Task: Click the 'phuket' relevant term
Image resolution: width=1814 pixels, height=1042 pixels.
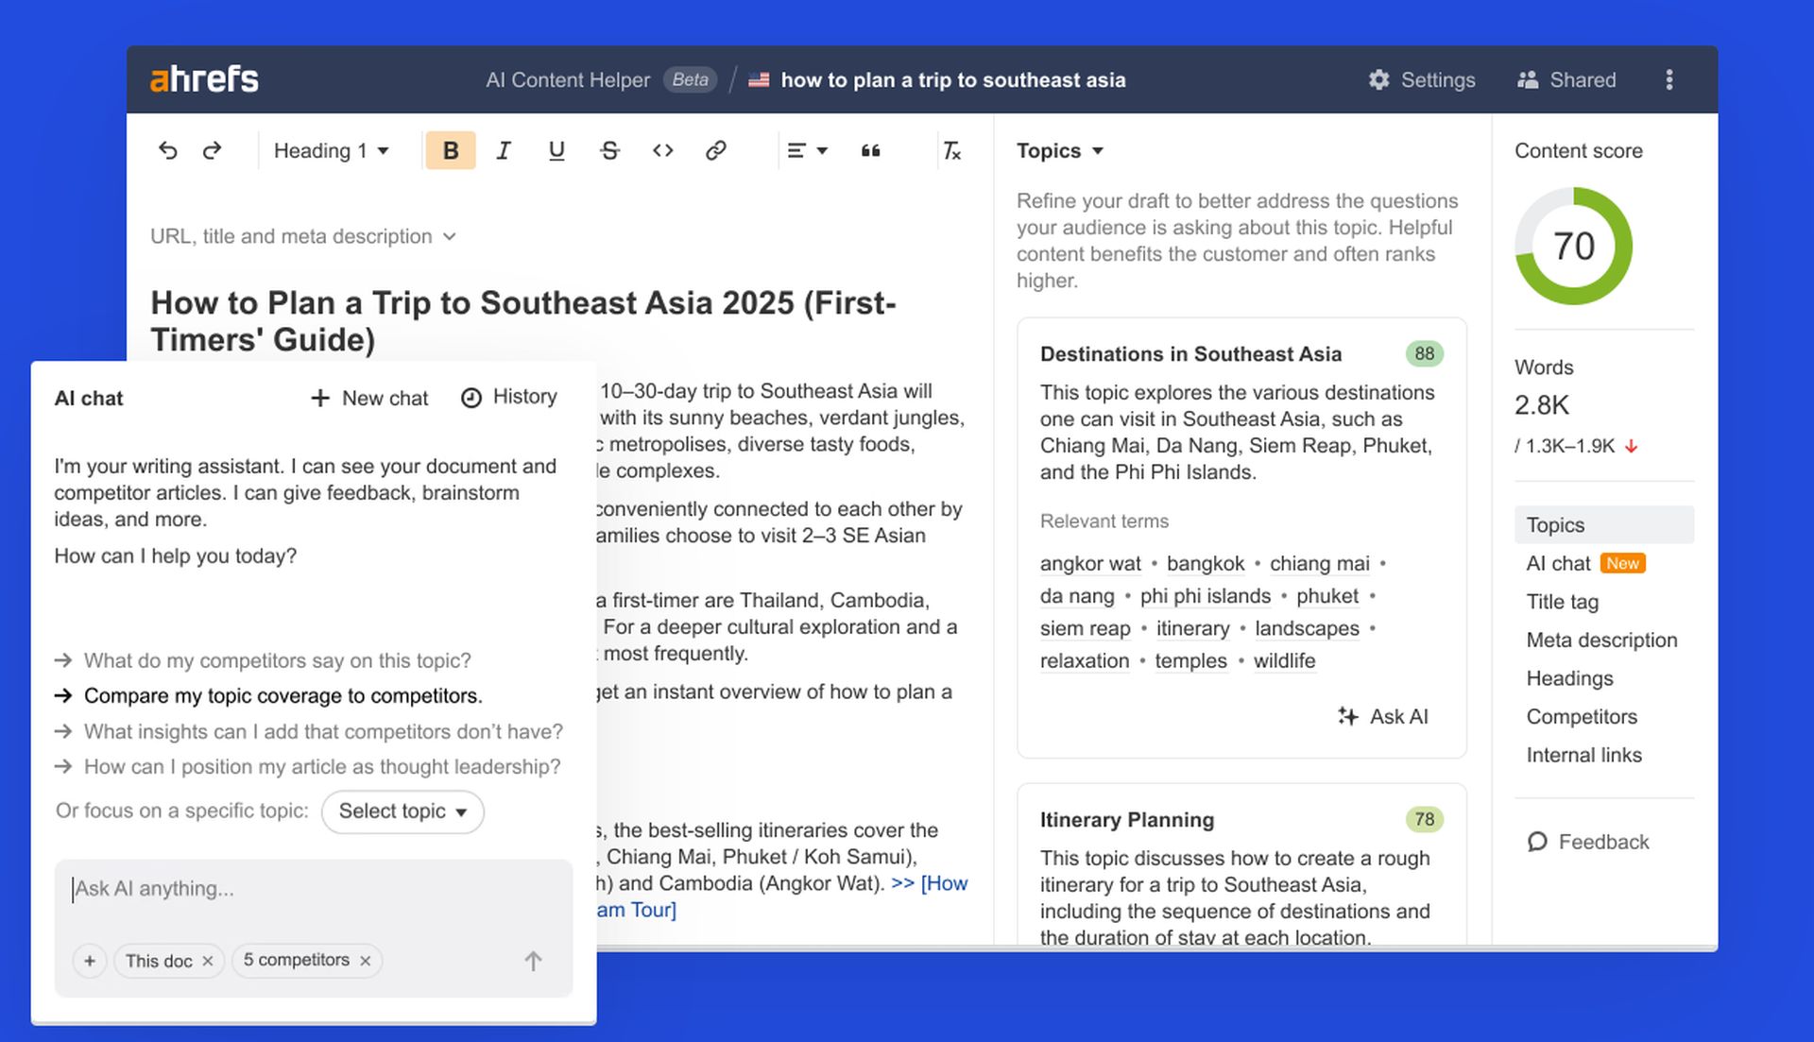Action: click(1327, 597)
